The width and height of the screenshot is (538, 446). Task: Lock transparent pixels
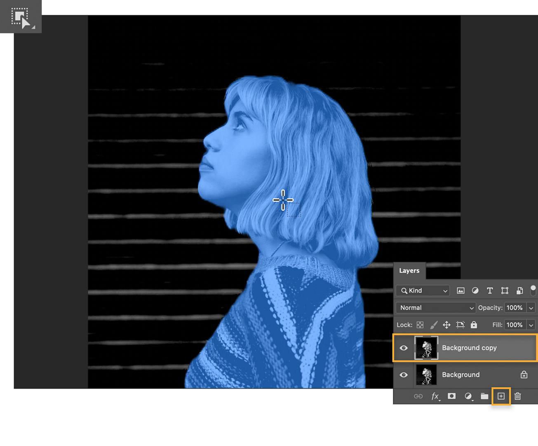[x=420, y=325]
